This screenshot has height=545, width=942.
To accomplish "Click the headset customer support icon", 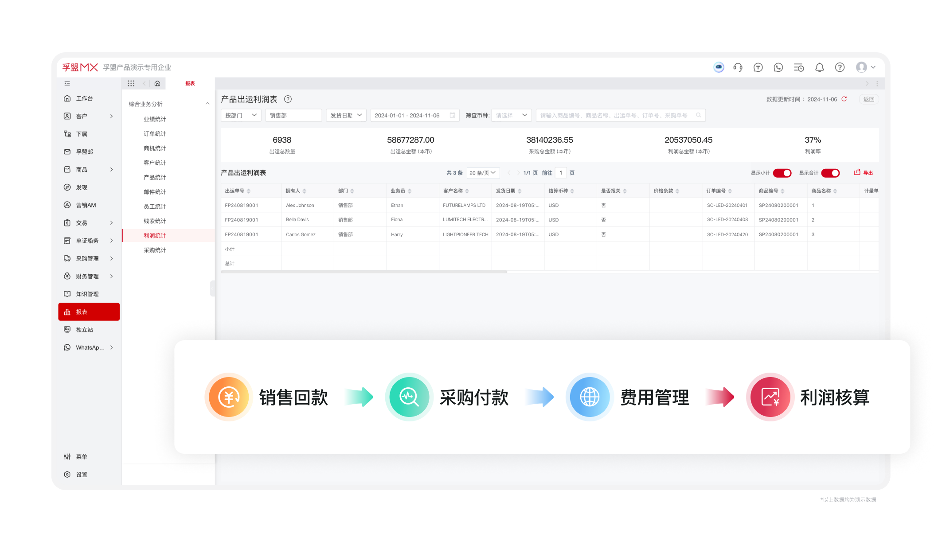I will 738,67.
